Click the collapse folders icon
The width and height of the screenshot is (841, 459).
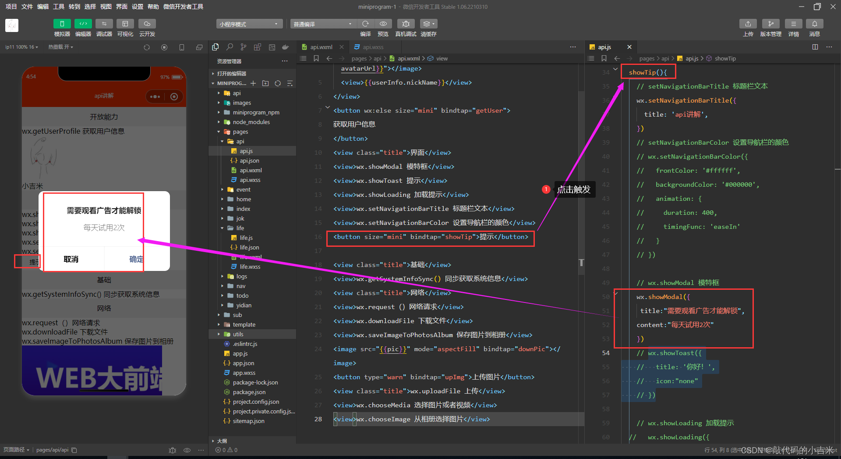point(290,83)
